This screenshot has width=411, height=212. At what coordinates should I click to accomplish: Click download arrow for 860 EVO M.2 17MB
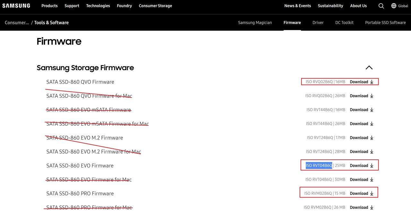click(x=372, y=138)
